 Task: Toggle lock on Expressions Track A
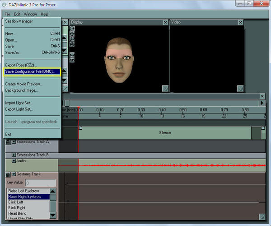click(x=8, y=141)
